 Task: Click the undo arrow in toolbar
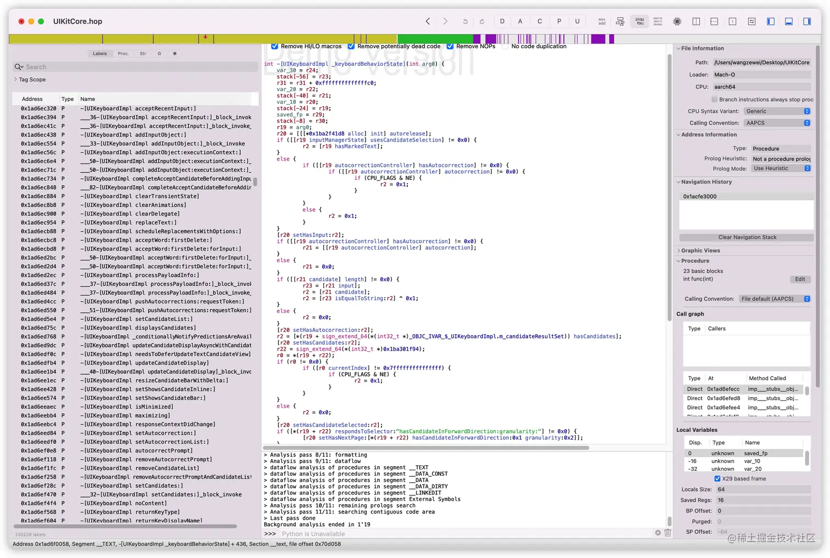point(465,21)
